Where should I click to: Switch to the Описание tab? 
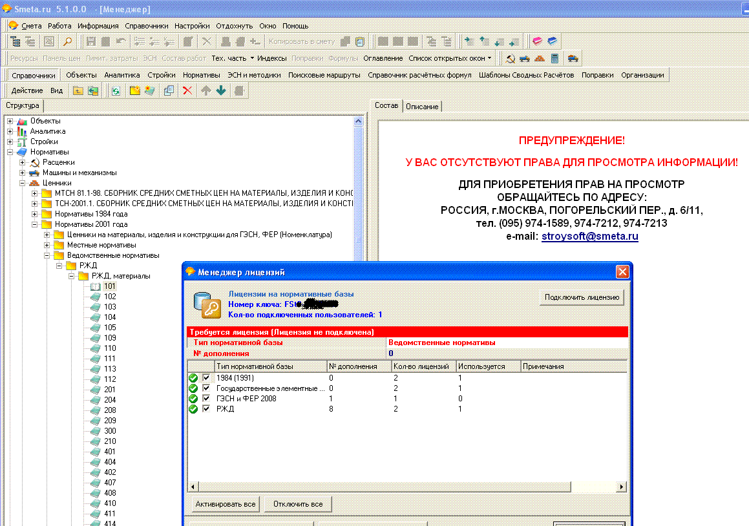[x=422, y=107]
